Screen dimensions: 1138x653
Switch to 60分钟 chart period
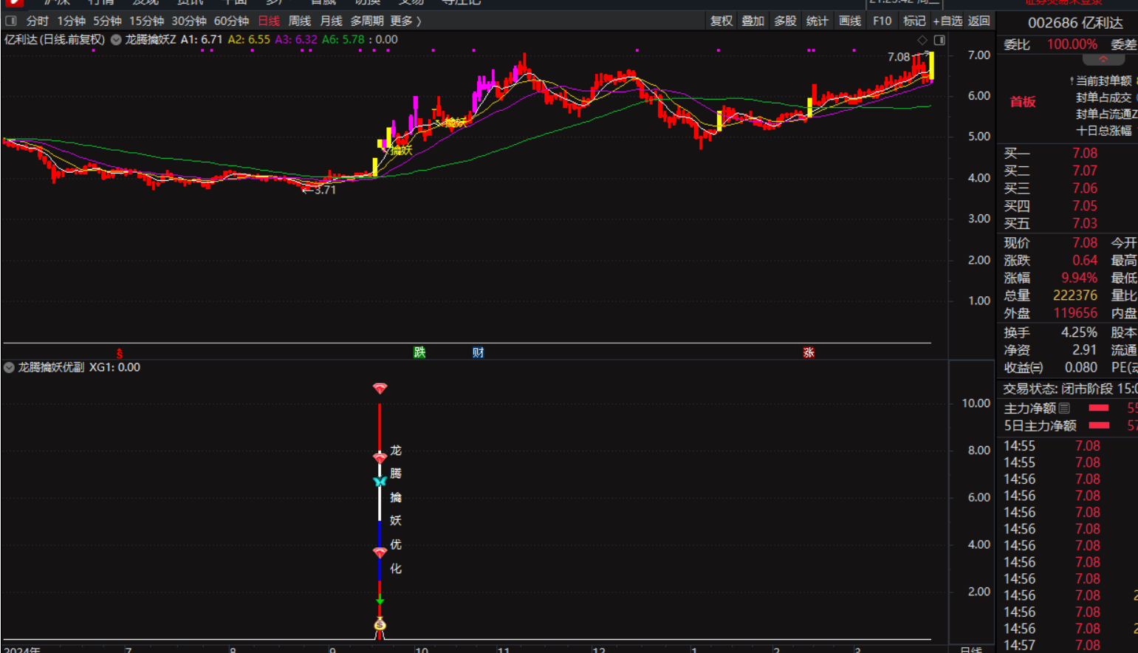pyautogui.click(x=231, y=21)
